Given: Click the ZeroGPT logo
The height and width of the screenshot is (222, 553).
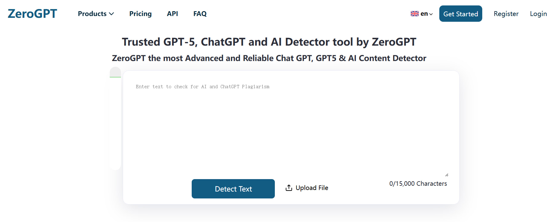Looking at the screenshot, I should point(32,13).
